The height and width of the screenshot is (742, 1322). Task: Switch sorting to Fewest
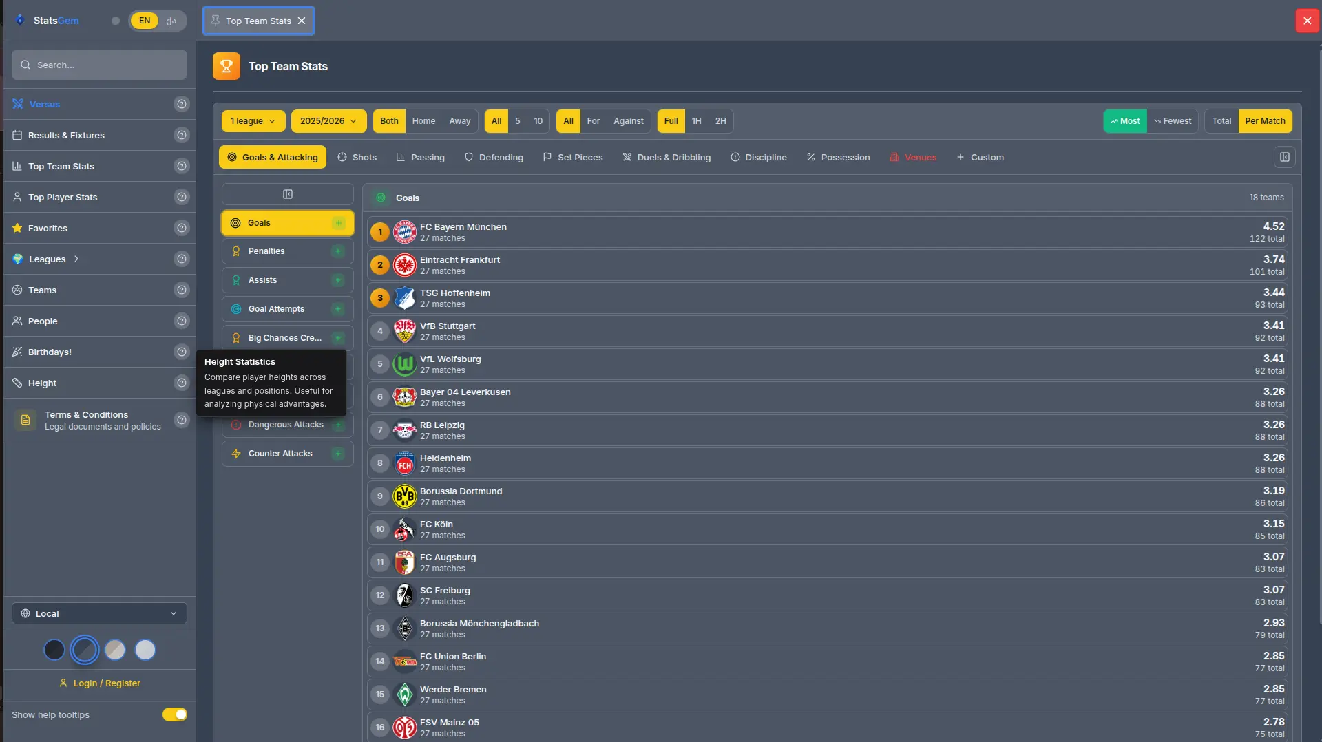click(1173, 121)
